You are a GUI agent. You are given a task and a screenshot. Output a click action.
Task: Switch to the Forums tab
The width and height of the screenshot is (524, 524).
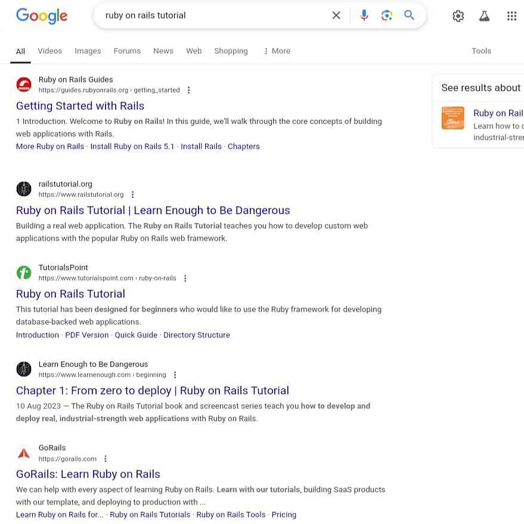click(x=127, y=51)
